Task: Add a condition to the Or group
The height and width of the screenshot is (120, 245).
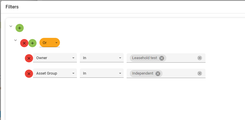Action: (32, 43)
